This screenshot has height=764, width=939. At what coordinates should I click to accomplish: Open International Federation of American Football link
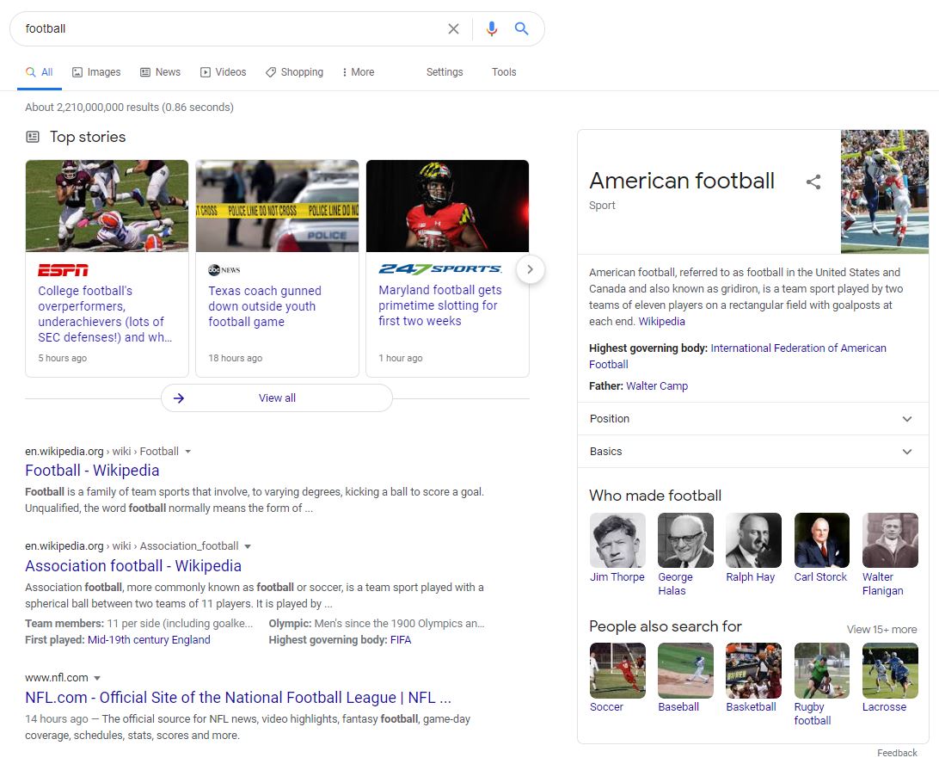tap(738, 356)
